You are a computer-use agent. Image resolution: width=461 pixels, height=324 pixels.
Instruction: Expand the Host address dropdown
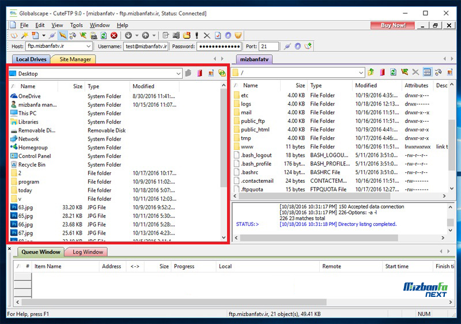click(x=88, y=47)
